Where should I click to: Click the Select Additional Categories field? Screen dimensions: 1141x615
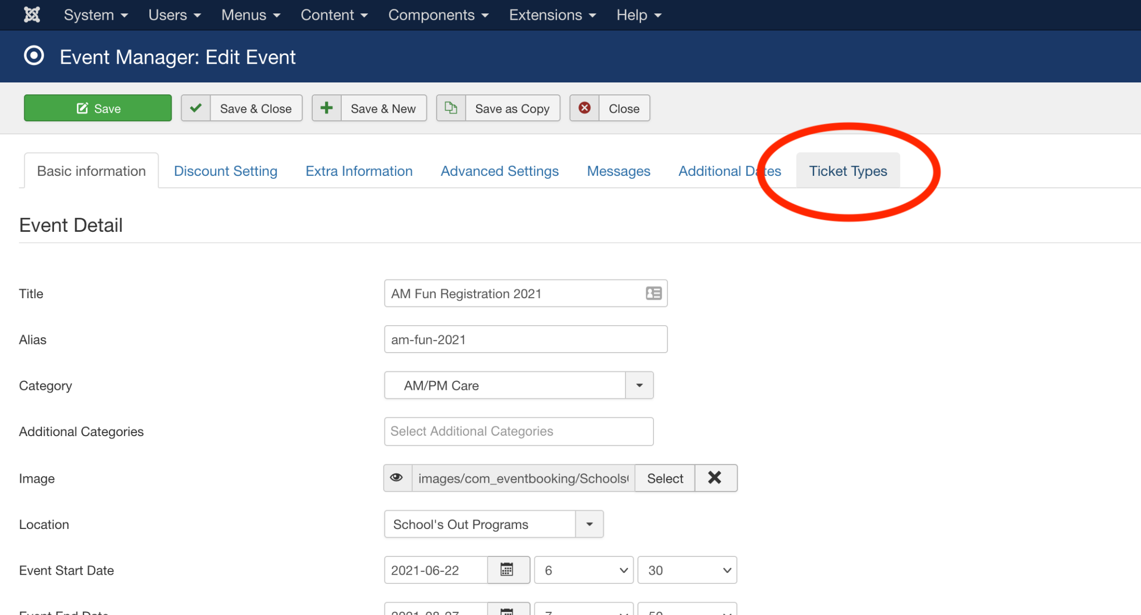pos(519,431)
